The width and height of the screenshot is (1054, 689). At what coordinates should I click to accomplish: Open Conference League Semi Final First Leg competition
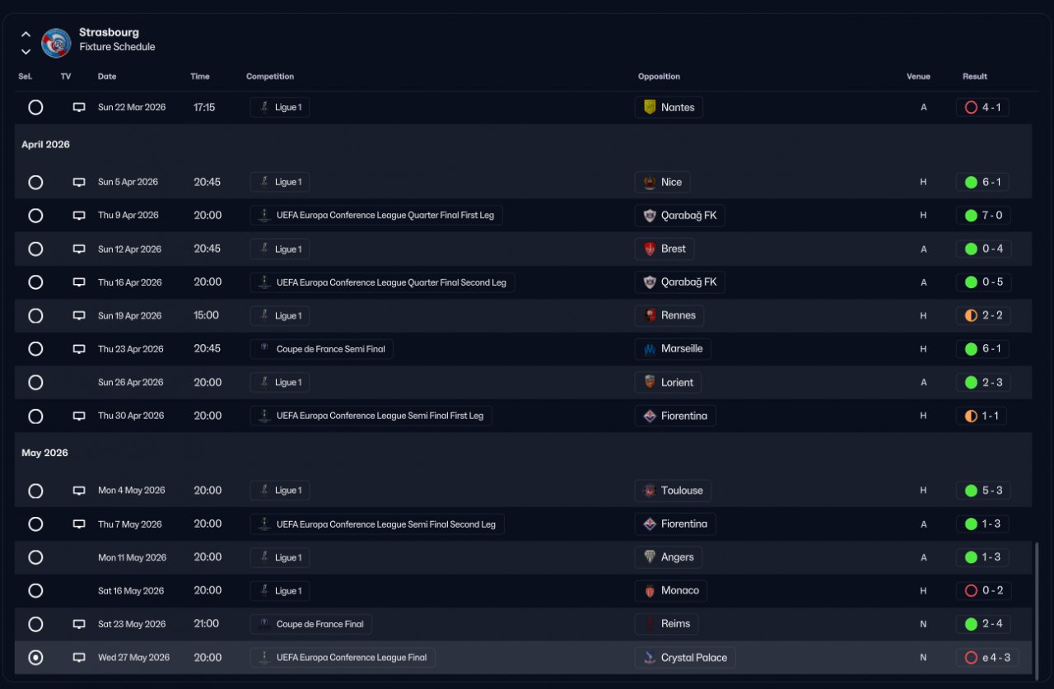(371, 416)
